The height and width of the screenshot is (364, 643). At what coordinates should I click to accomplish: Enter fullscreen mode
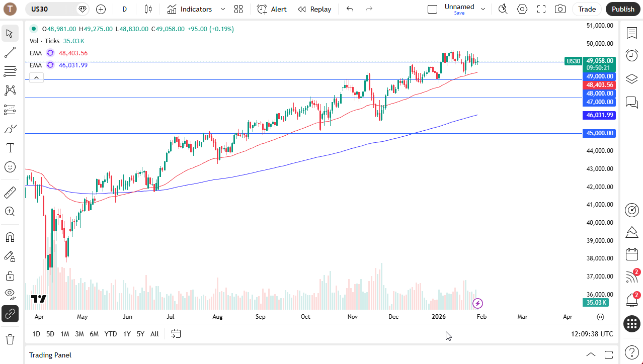coord(541,9)
